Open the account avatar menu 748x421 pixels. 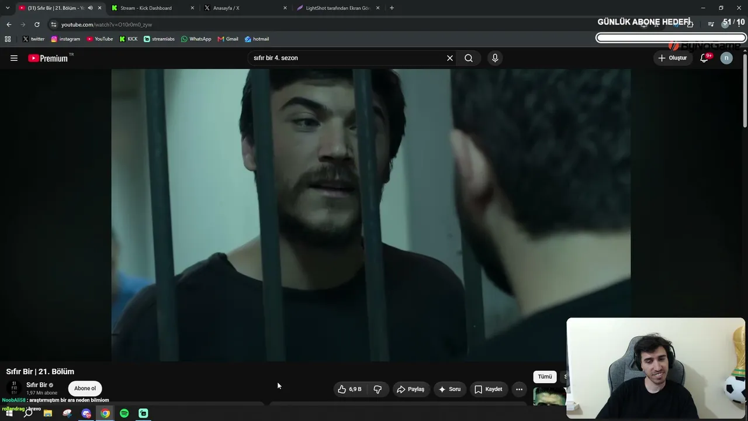(x=726, y=58)
